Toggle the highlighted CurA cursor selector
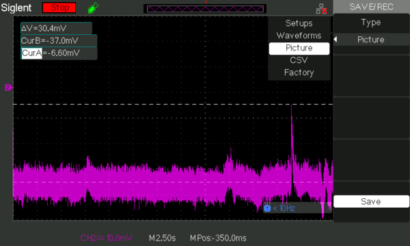Screen dimensions: 410x246 tap(31, 53)
